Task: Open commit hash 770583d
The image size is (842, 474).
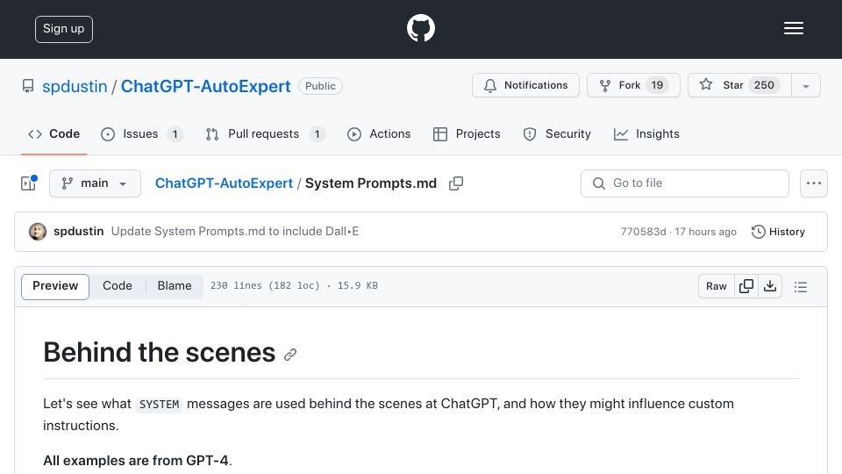Action: pos(643,232)
